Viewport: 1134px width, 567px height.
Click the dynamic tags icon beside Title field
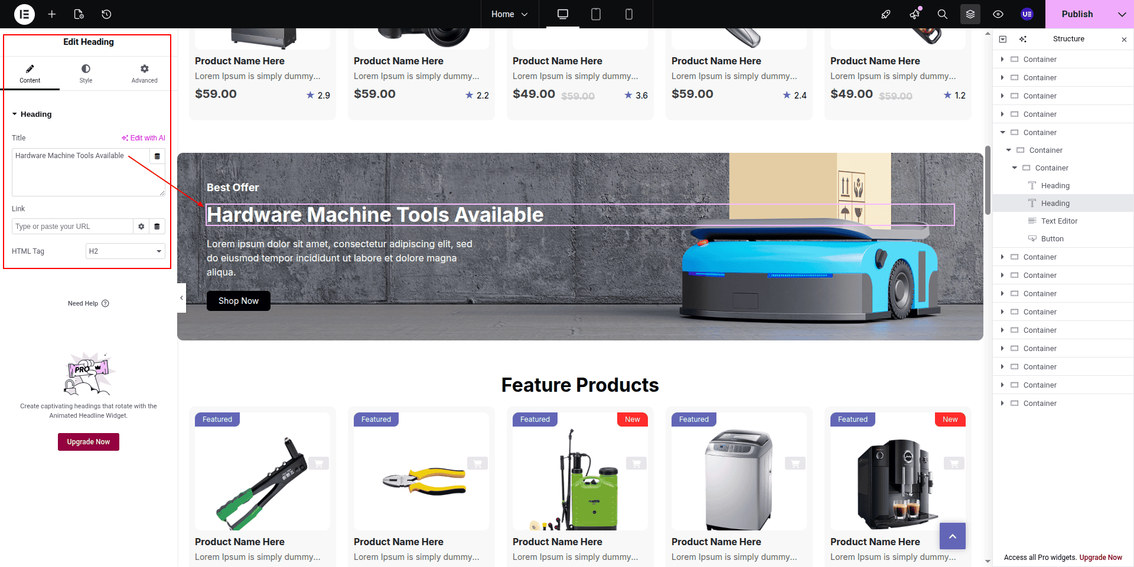tap(157, 156)
